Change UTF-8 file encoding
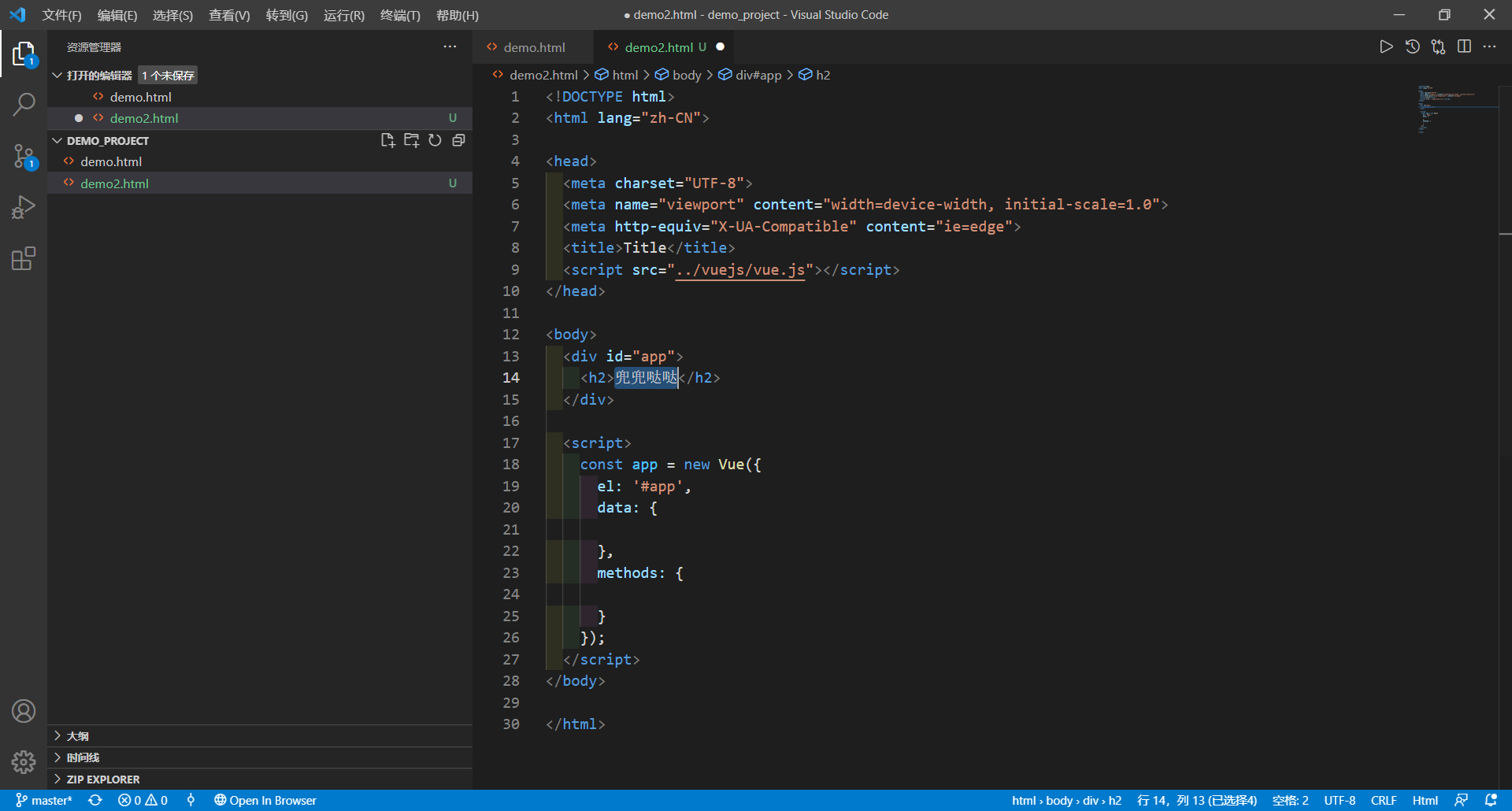1512x811 pixels. [x=1340, y=800]
